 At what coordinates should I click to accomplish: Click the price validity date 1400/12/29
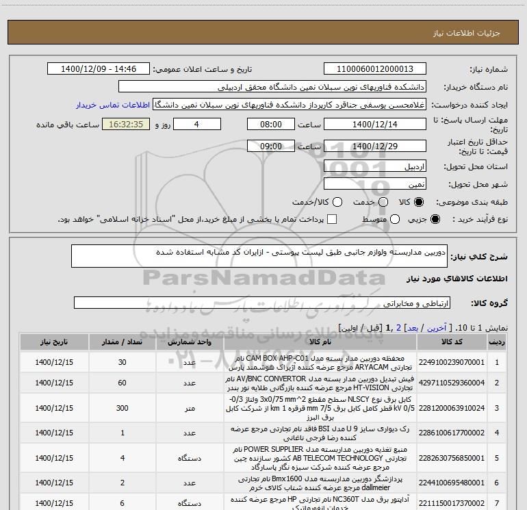375,146
